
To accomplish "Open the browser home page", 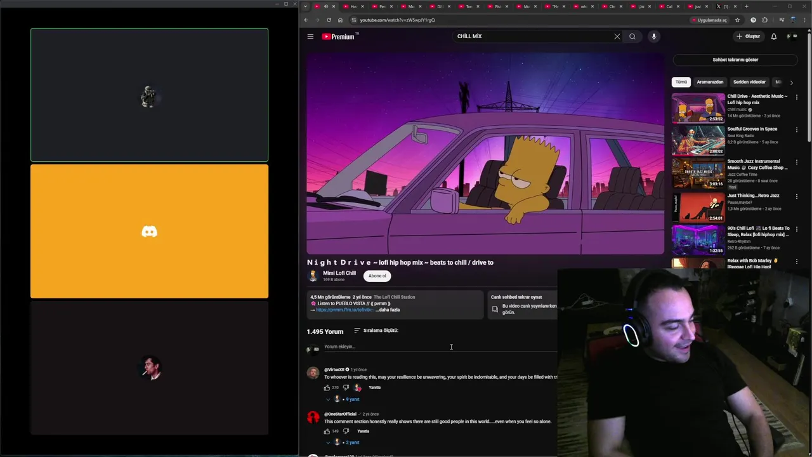I will [340, 20].
